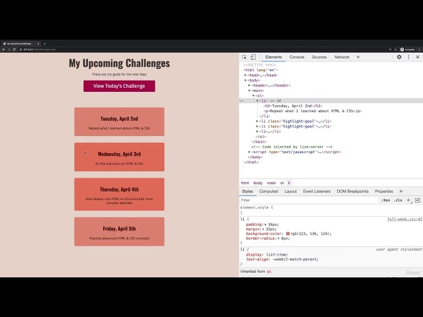423x317 pixels.
Task: Collapse the body node in DOM tree
Action: click(x=245, y=81)
